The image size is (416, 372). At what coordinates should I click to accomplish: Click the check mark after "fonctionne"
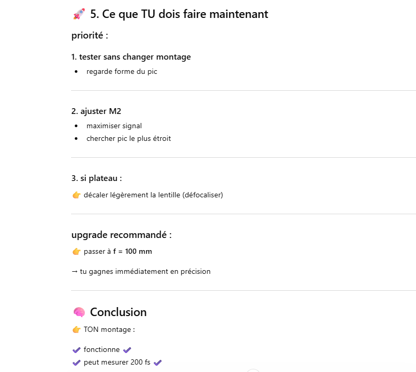pyautogui.click(x=127, y=349)
